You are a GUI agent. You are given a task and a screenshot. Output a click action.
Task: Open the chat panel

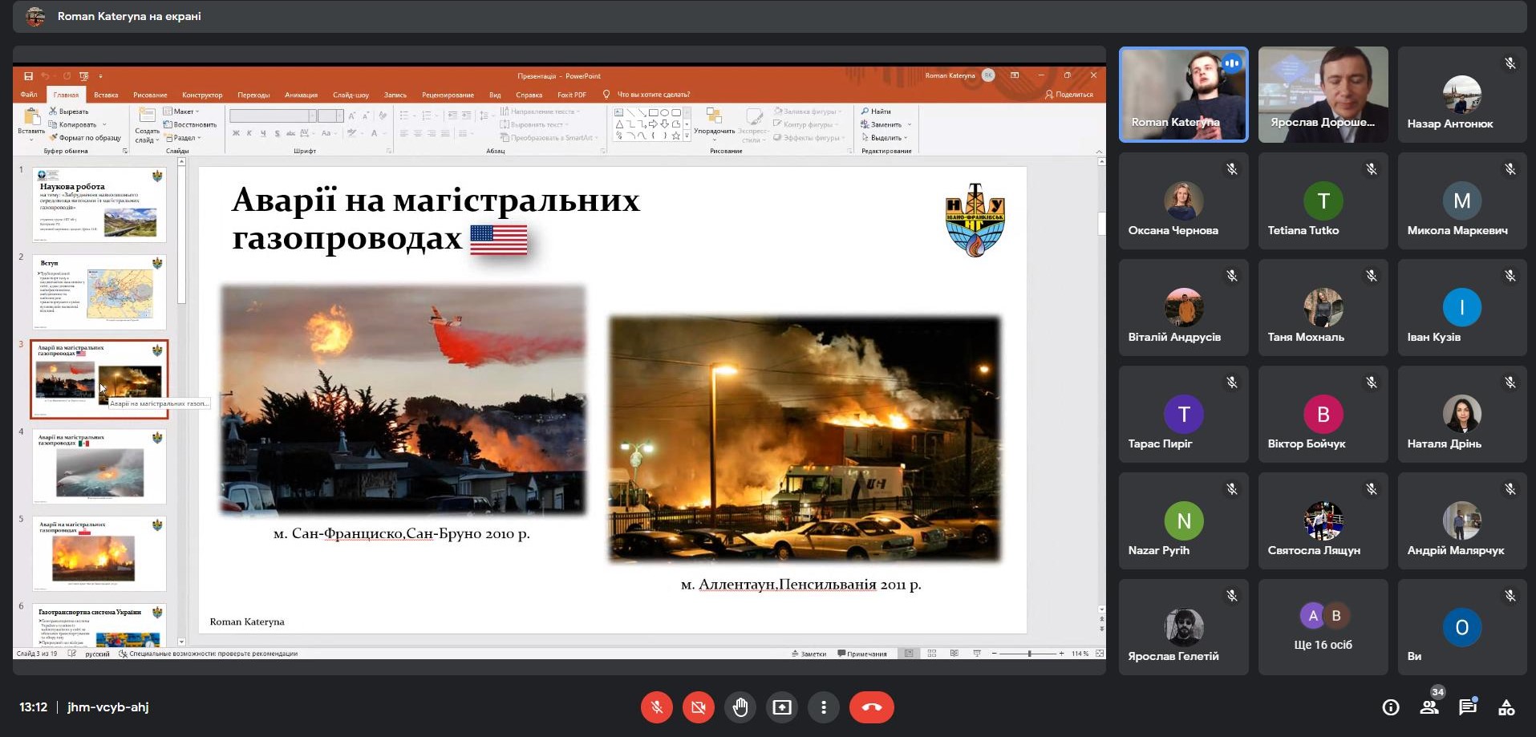click(1468, 707)
